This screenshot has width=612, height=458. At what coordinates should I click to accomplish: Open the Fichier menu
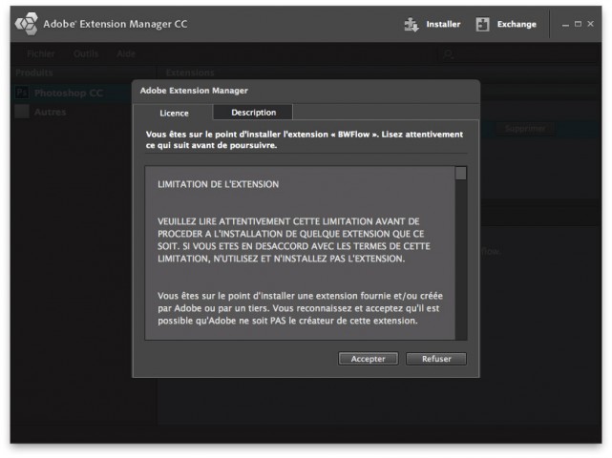tap(41, 53)
